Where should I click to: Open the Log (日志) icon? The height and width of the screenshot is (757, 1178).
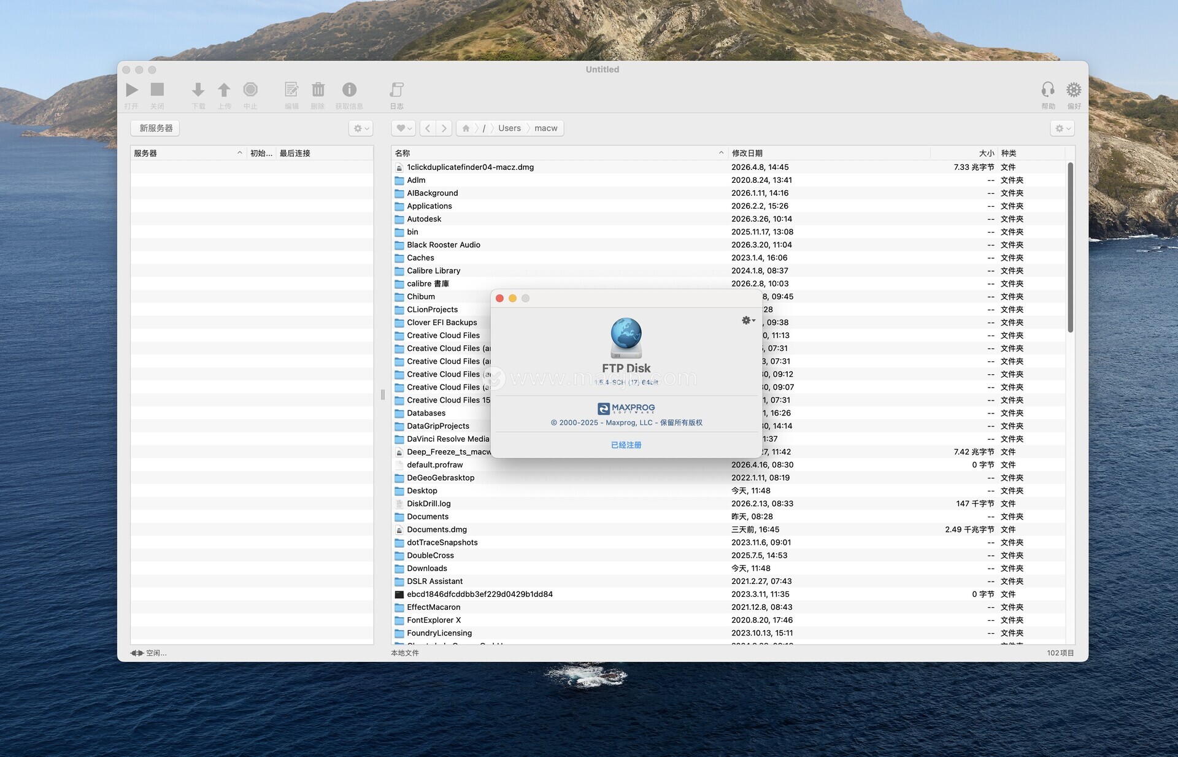click(x=396, y=90)
